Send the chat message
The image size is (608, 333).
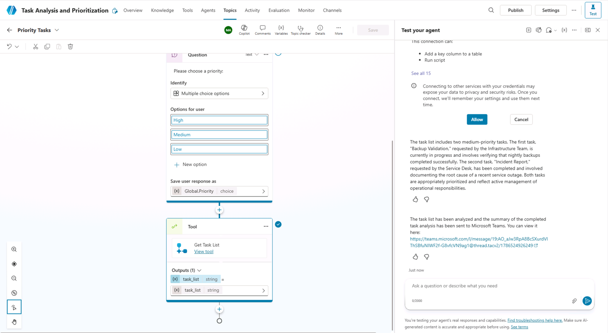(587, 301)
